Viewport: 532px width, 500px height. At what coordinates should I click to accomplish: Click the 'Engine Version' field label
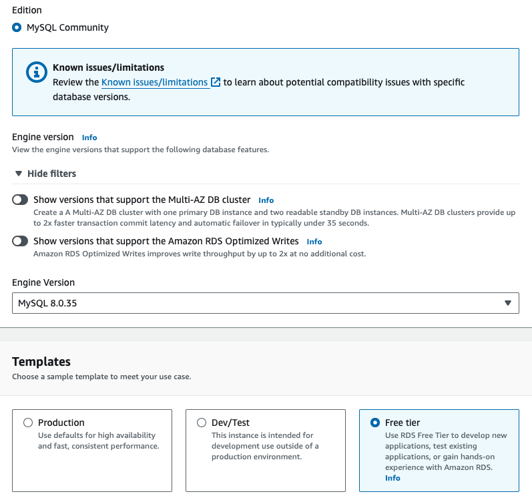coord(43,282)
